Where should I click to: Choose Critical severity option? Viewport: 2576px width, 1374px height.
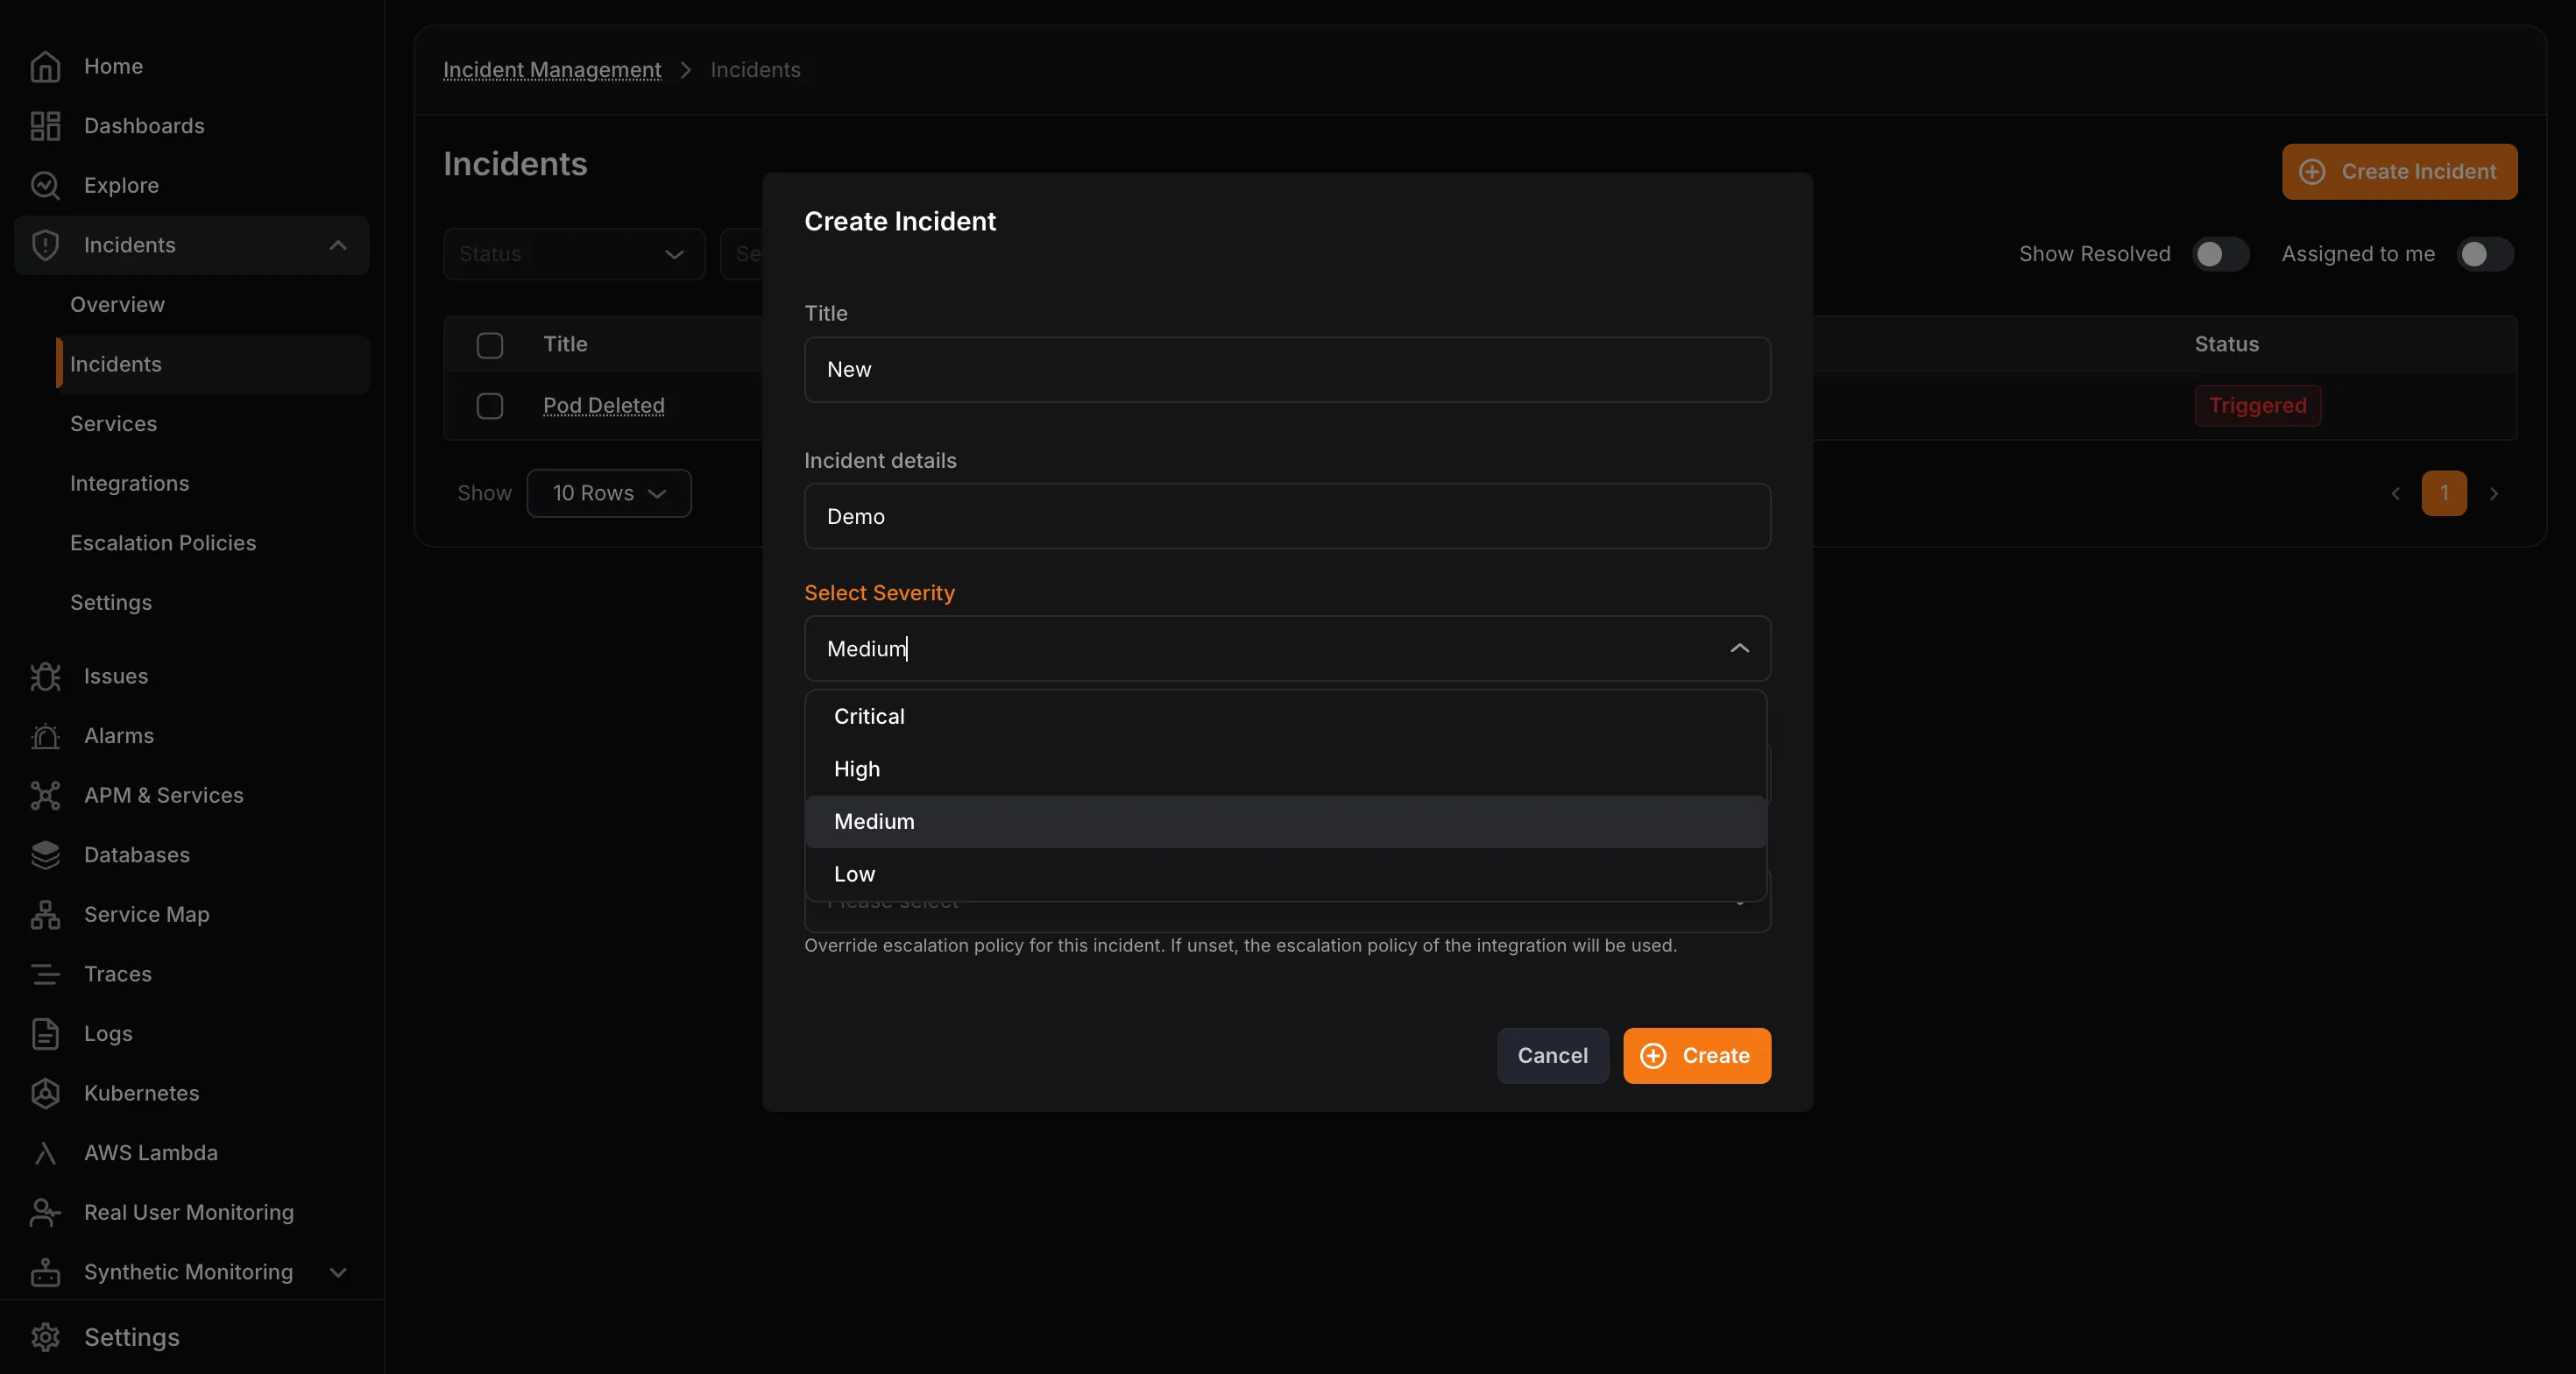click(1286, 717)
